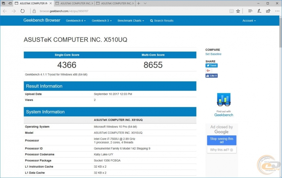282x178 pixels.
Task: Click the Geekbench text link under logo
Action: 224,115
